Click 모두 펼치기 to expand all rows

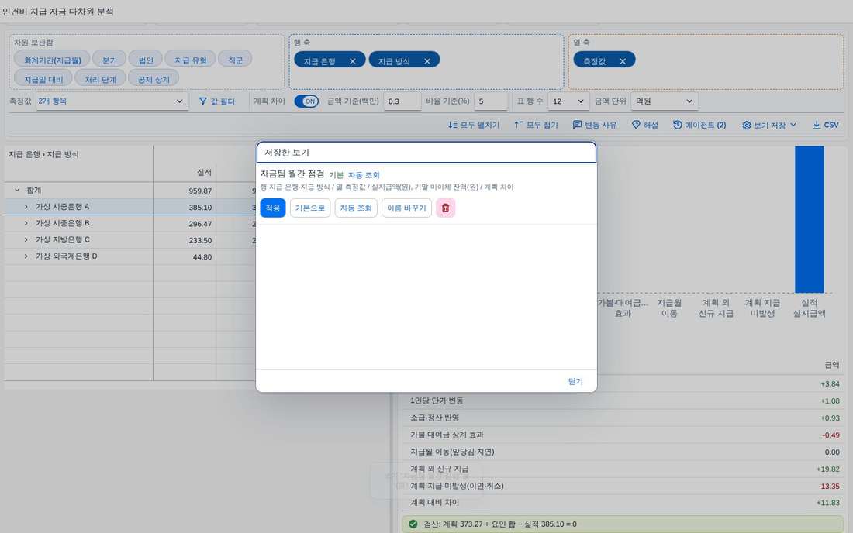pos(474,125)
